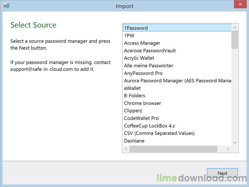Click the Next button
The image size is (249, 187).
[x=222, y=173]
